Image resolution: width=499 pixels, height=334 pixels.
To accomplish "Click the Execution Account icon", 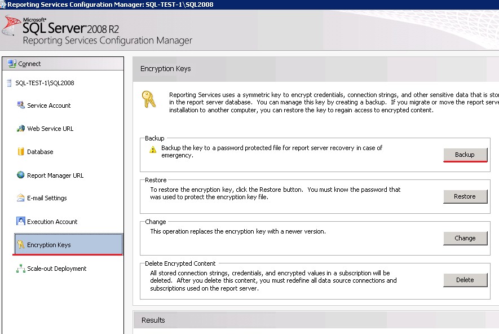I will [21, 221].
